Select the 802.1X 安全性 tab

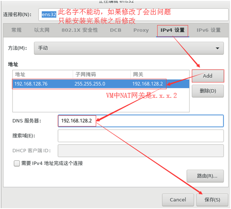(79, 30)
